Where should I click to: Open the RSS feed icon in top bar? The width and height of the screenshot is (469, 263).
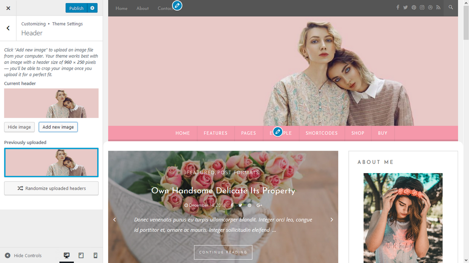pos(439,7)
